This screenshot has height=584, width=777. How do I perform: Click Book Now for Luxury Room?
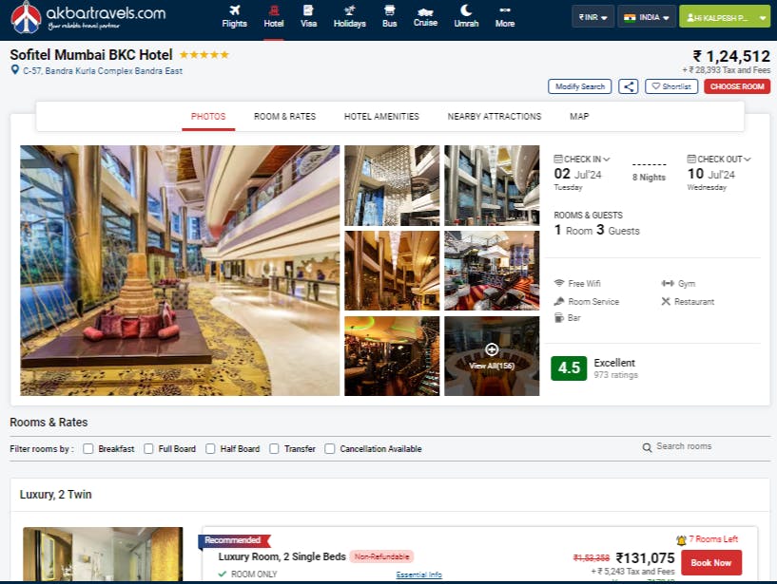[x=711, y=563]
